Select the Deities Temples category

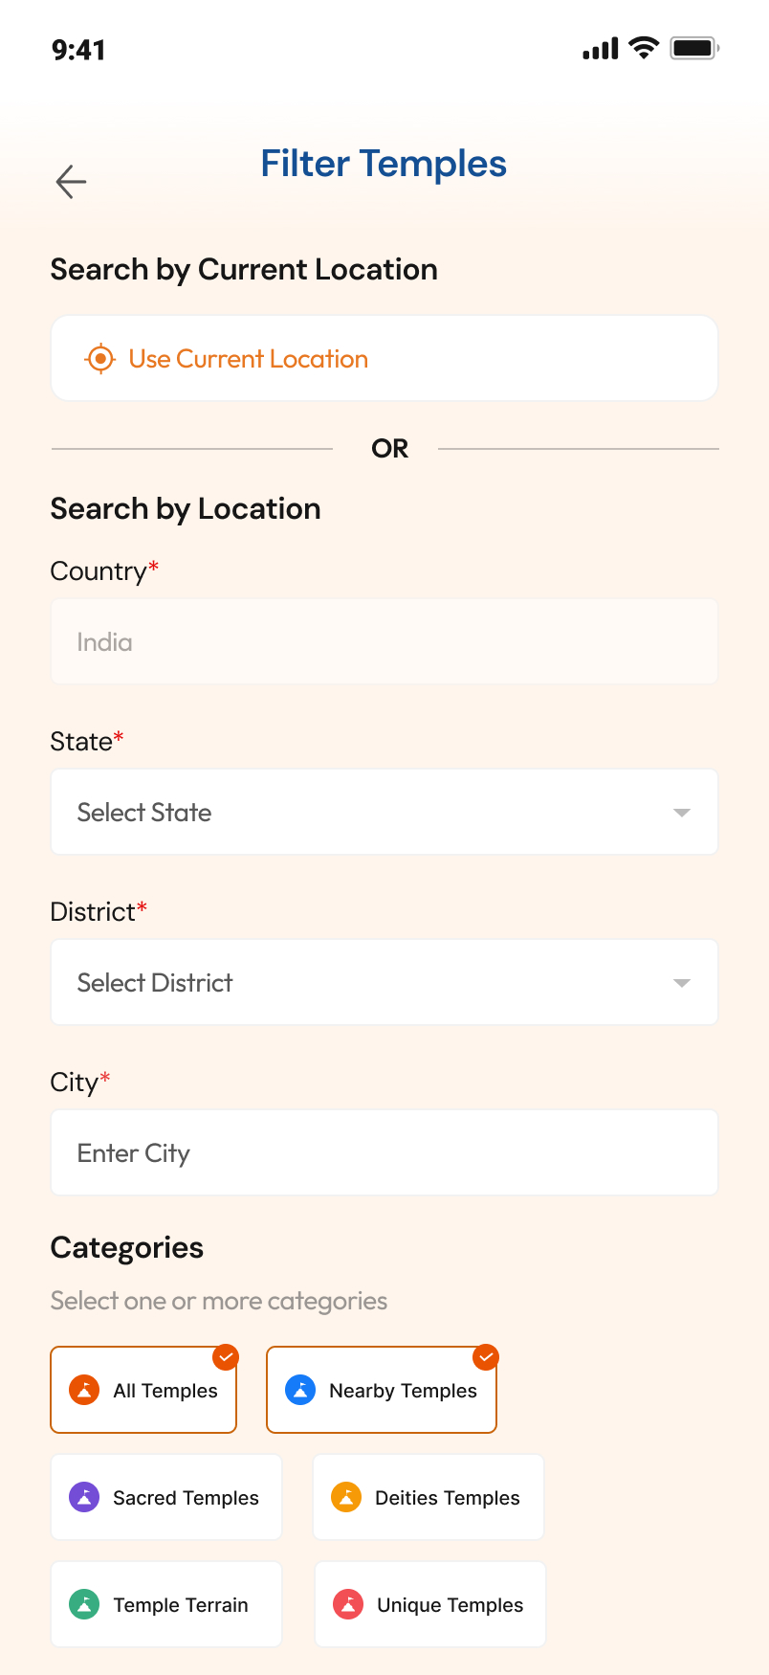coord(428,1497)
